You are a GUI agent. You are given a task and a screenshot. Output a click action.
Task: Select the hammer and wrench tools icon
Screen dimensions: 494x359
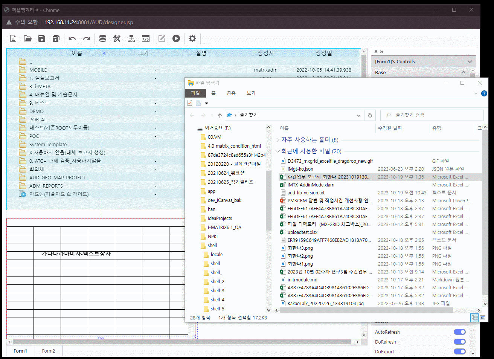pyautogui.click(x=117, y=38)
